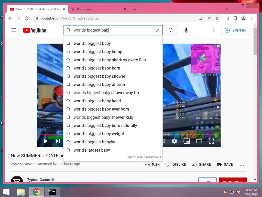Open the Typical Gamer channel avatar
Viewport: 262px width, 197px height.
click(17, 179)
